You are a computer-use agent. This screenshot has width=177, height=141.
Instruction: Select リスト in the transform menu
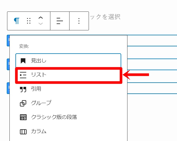click(x=68, y=75)
